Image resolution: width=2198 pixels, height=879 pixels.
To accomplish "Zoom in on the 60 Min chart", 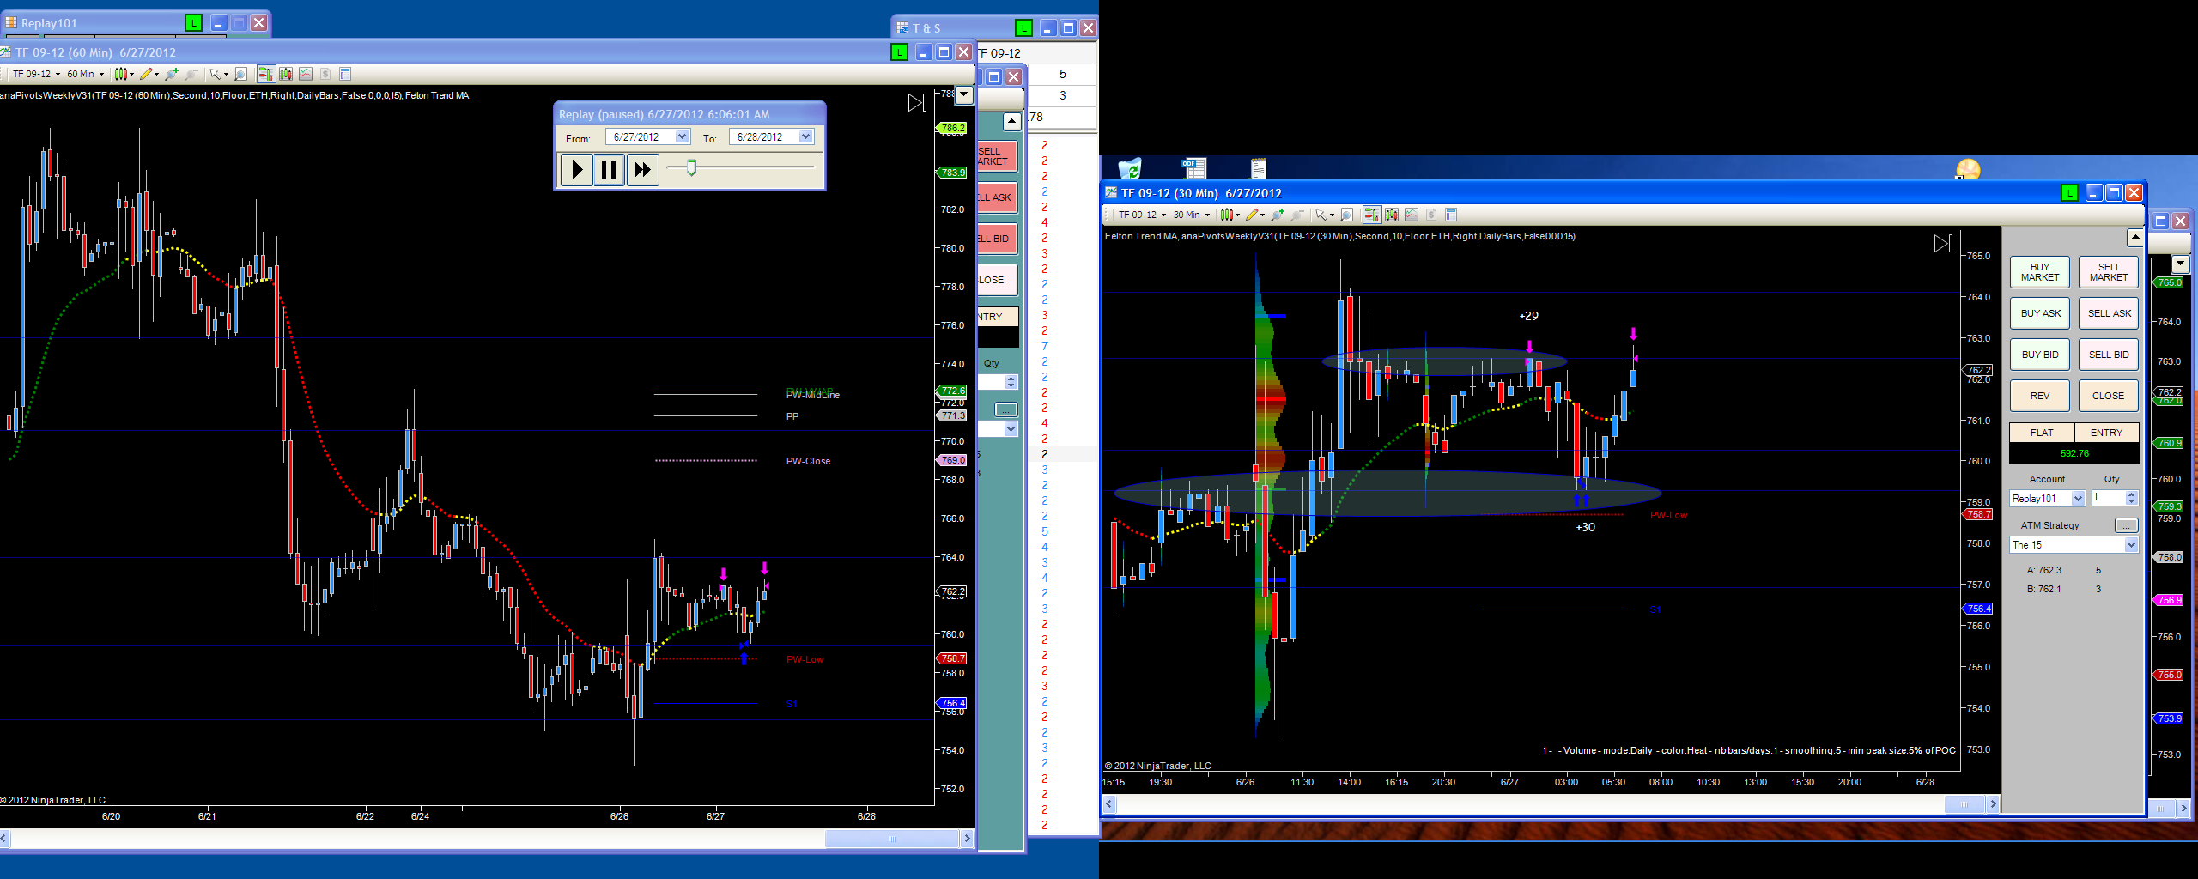I will coord(173,74).
